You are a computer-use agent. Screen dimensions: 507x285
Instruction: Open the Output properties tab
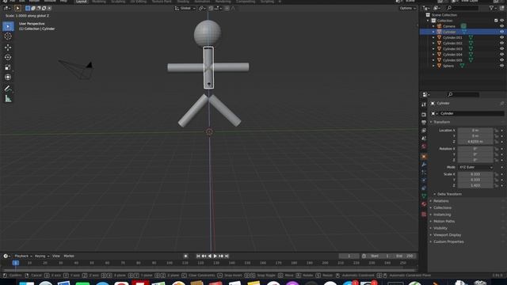click(x=424, y=123)
